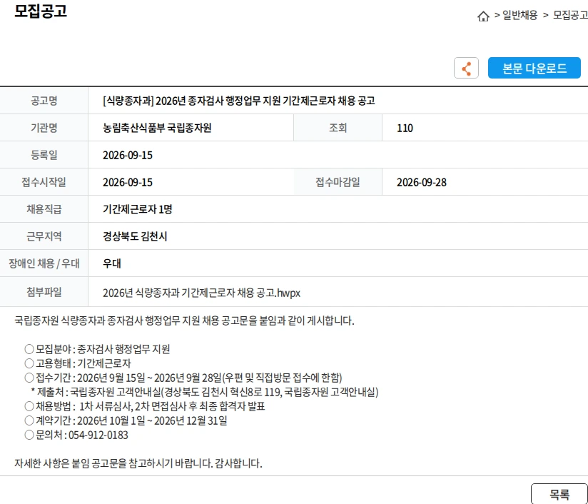Screen dimensions: 588x504
Task: Click the 제출처 address line
Action: pyautogui.click(x=205, y=392)
